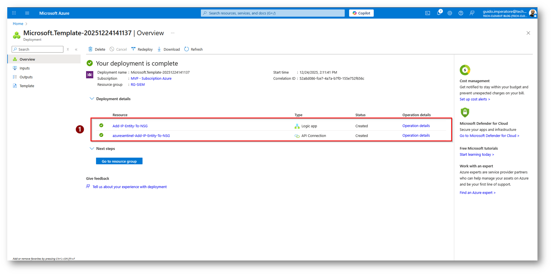552x275 pixels.
Task: Collapse the Deployment details section
Action: coord(92,99)
